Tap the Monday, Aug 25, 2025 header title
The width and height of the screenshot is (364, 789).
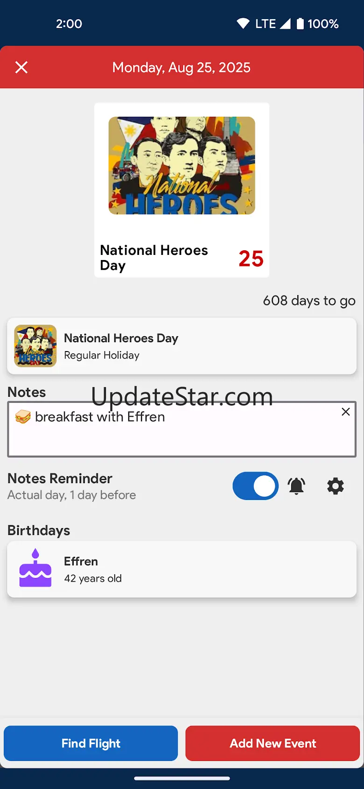[x=182, y=68]
